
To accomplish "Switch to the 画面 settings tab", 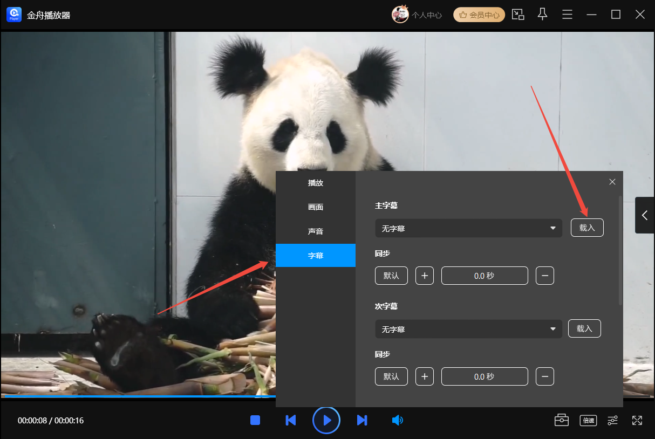I will point(316,207).
